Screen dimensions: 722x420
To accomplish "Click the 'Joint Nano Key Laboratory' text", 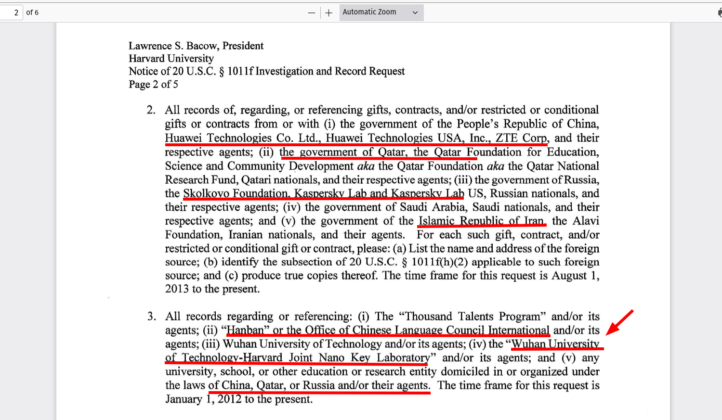I will (x=359, y=358).
